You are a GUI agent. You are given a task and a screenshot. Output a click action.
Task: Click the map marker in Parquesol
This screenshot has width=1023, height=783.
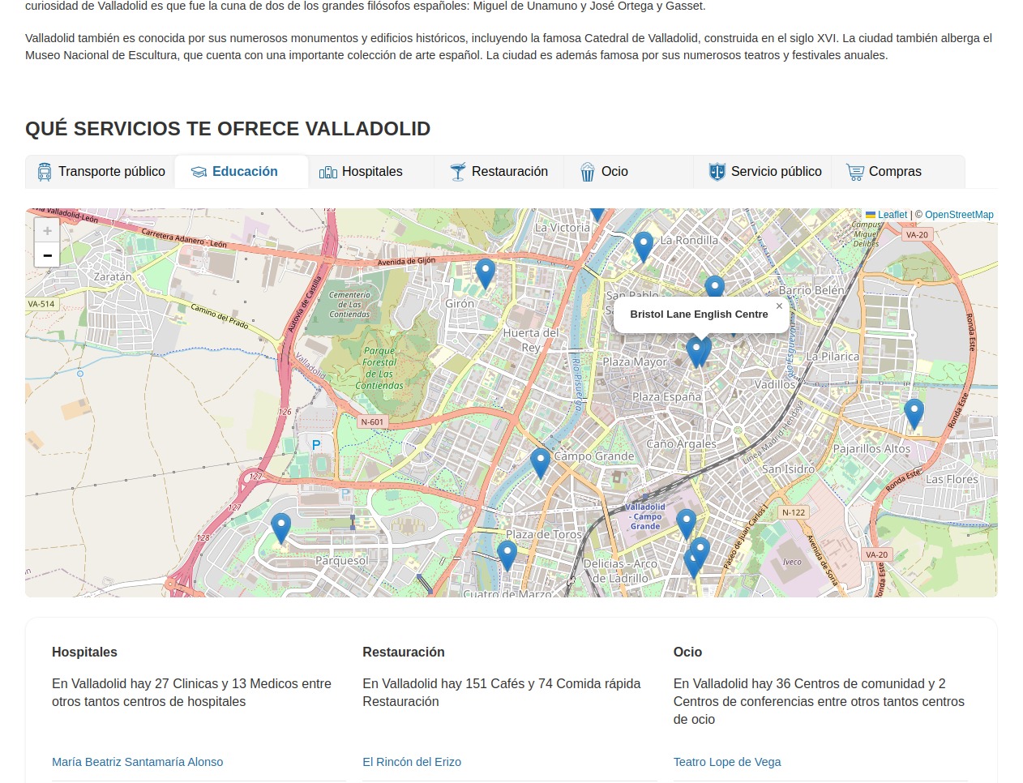pos(280,527)
